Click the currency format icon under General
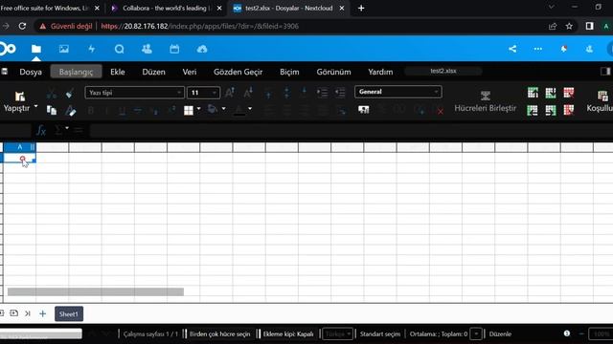Screen dimensions: 613x344 point(364,110)
